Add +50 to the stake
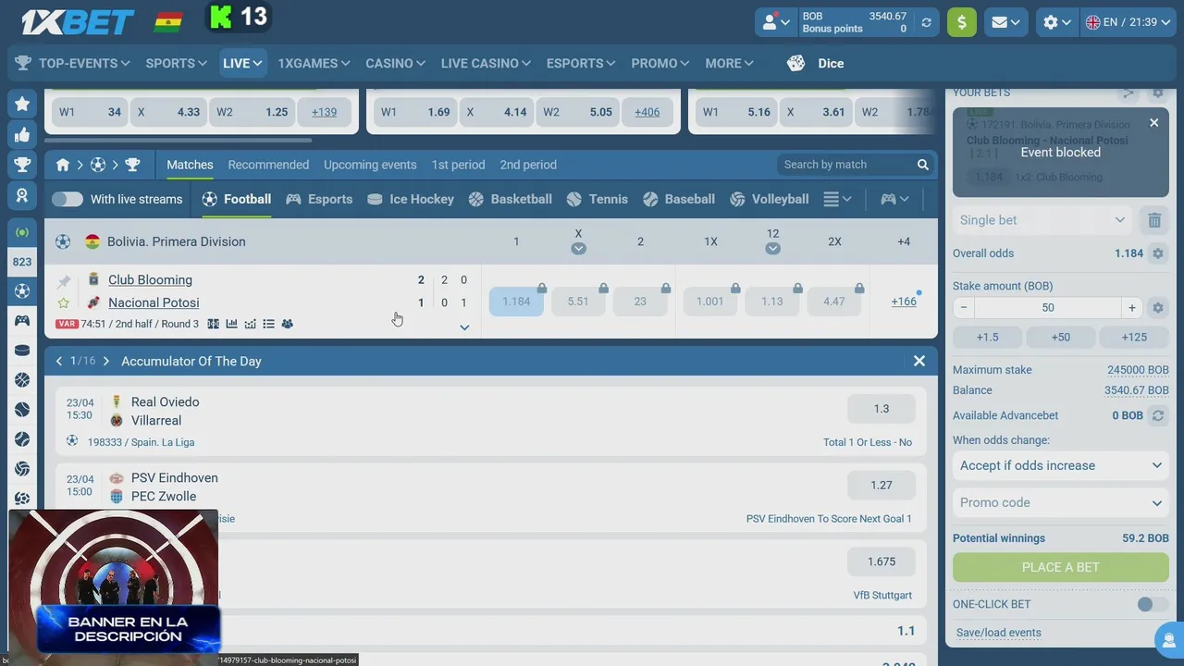 click(1061, 337)
